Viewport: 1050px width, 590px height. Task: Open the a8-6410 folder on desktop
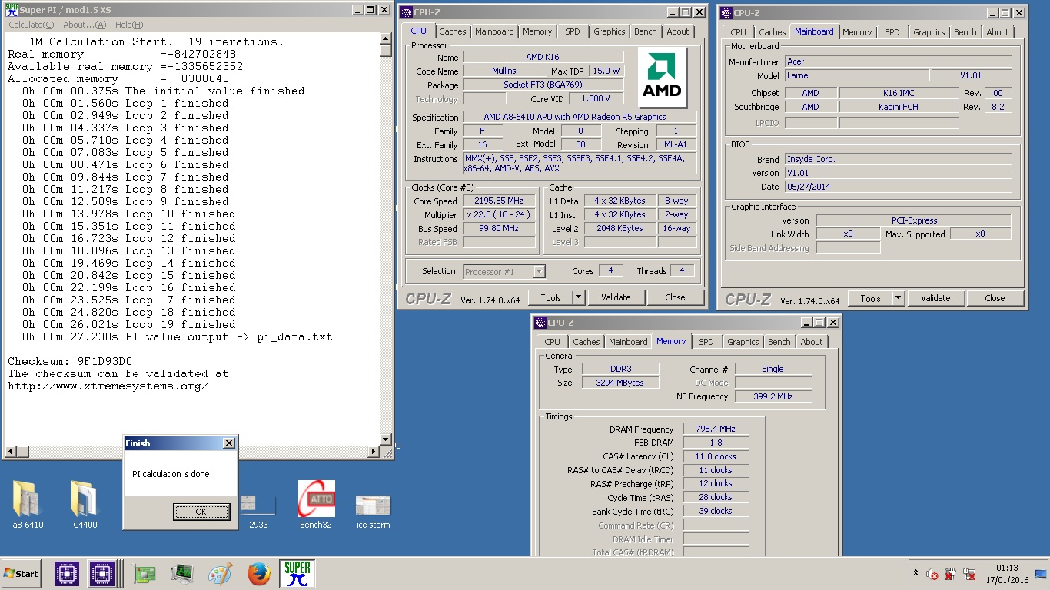click(28, 505)
